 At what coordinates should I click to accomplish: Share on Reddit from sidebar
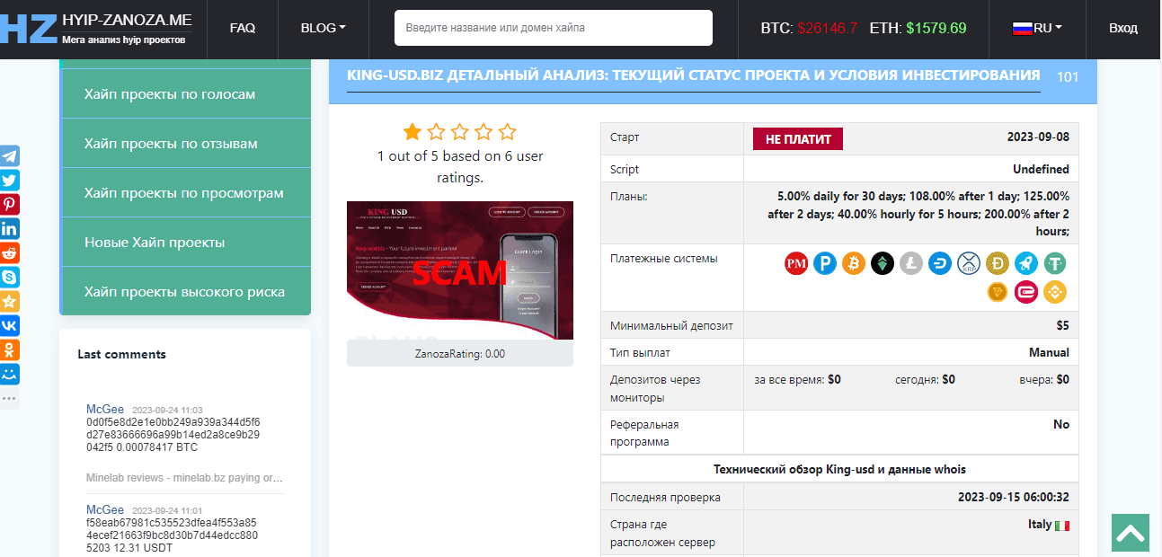10,253
